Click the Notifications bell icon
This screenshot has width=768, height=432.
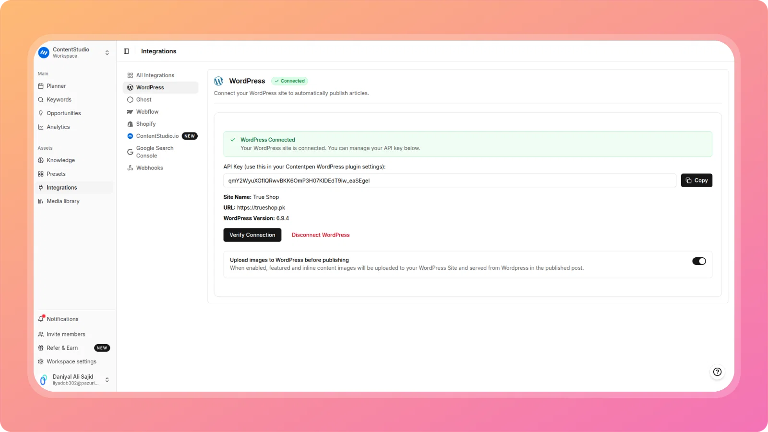[41, 319]
